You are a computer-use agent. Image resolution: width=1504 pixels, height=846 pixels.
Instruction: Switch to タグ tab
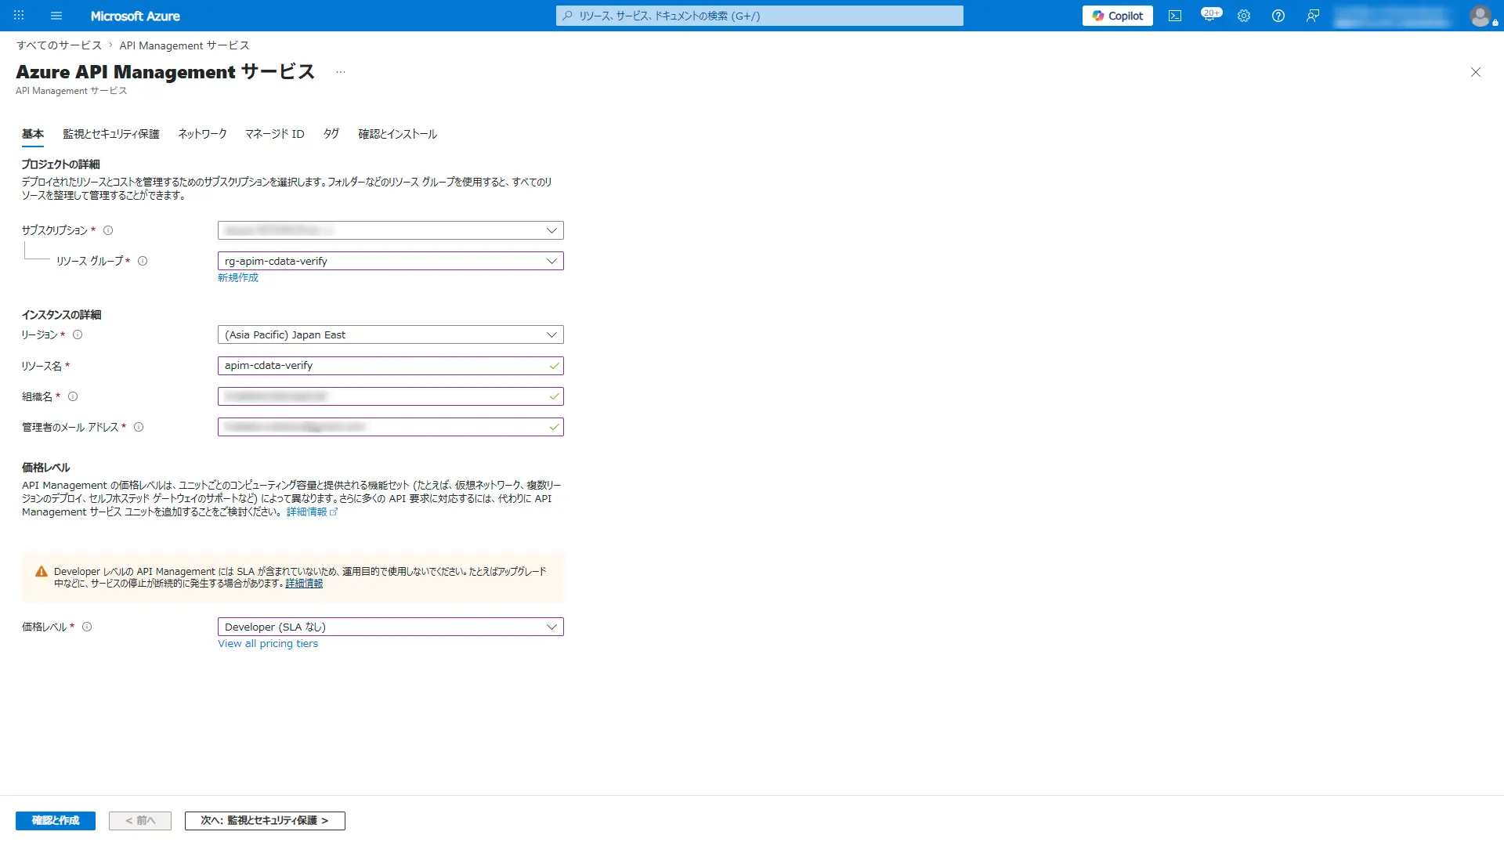(x=331, y=134)
